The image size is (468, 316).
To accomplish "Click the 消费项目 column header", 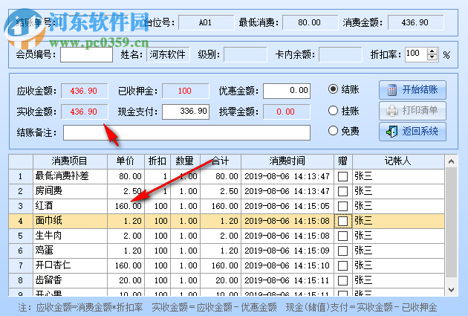I will pos(70,161).
